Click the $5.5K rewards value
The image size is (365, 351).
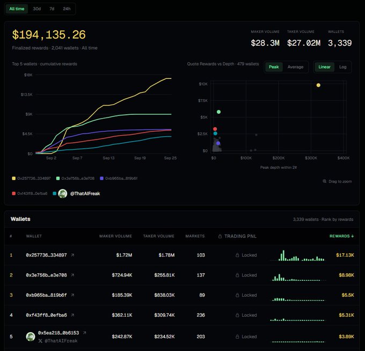click(348, 295)
